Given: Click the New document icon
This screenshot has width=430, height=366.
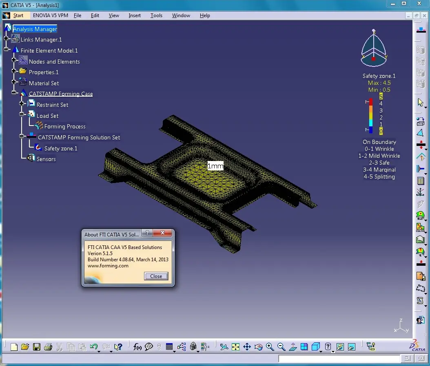Looking at the screenshot, I should pyautogui.click(x=14, y=347).
